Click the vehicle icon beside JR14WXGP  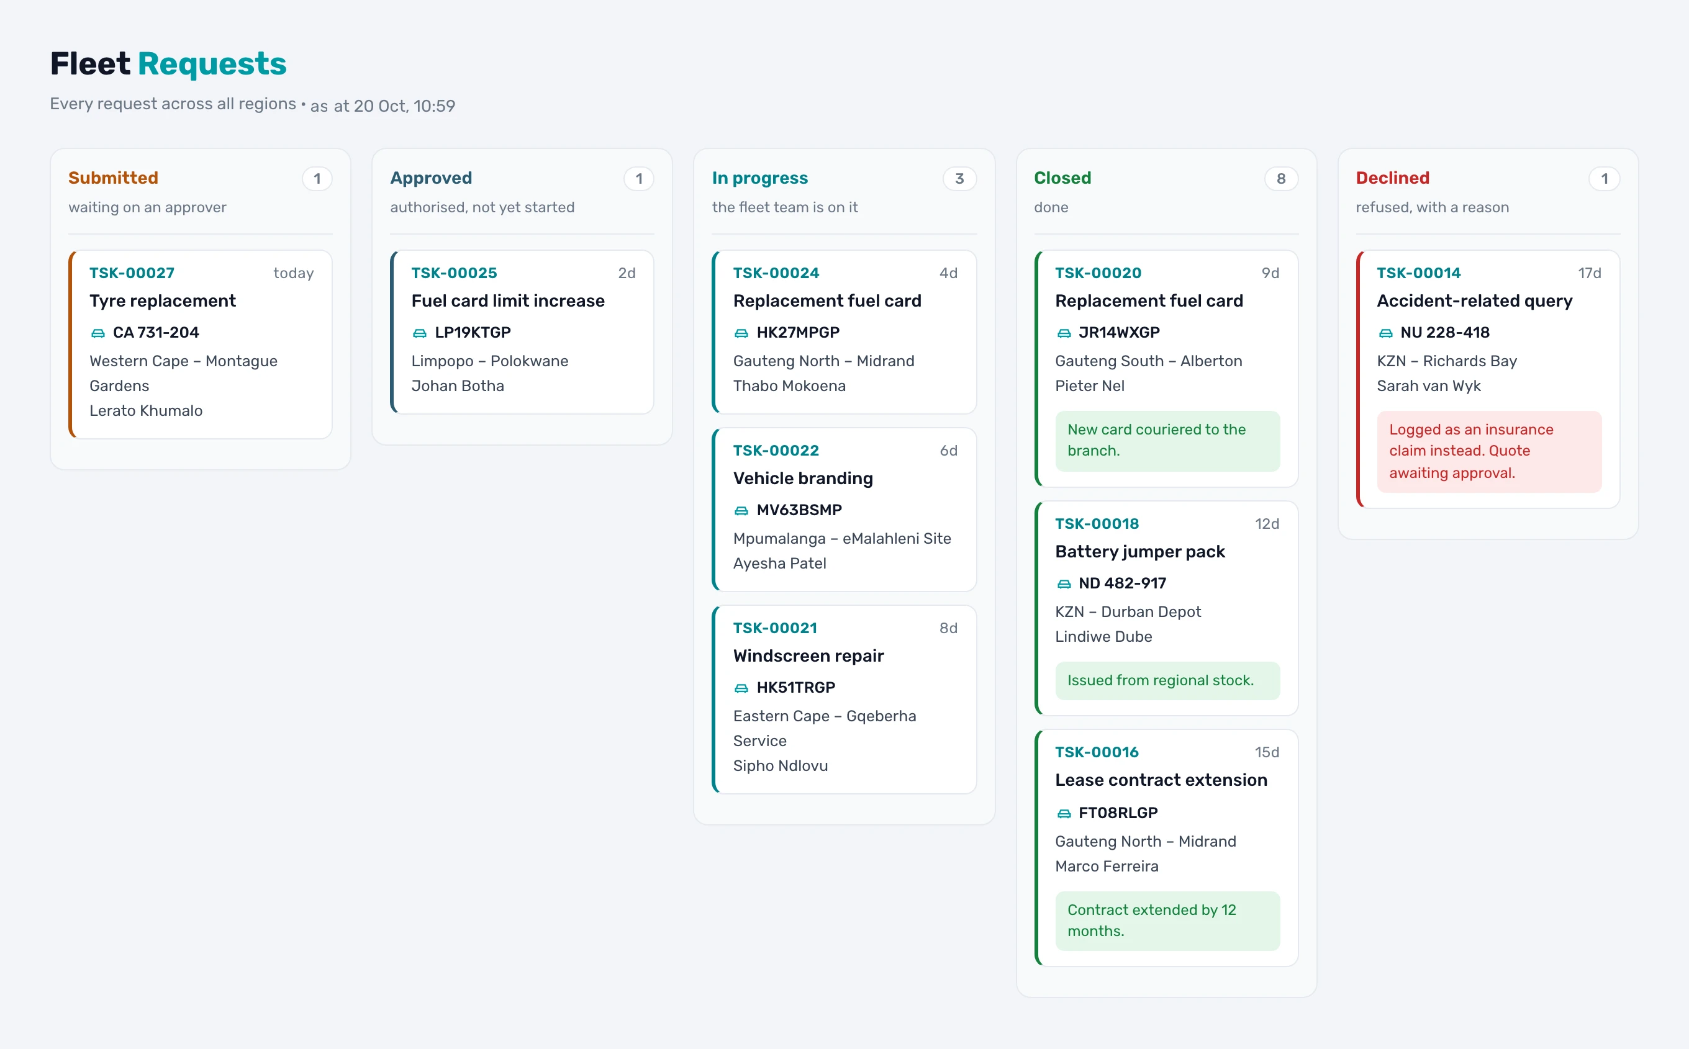tap(1064, 333)
